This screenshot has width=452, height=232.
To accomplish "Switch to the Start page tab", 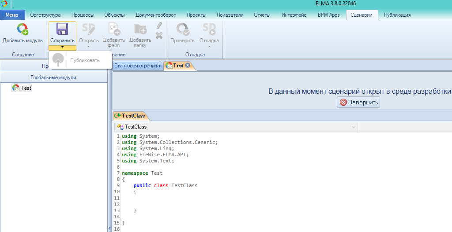I will click(137, 66).
